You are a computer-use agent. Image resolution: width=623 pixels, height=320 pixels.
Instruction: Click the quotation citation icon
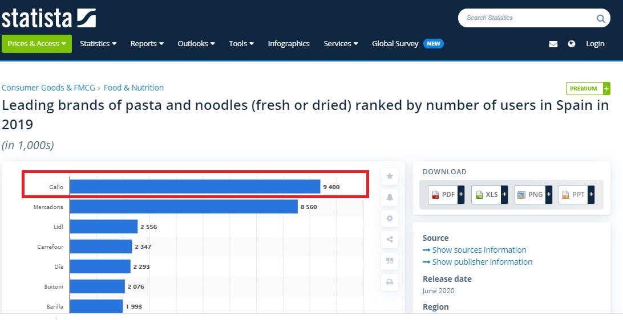point(389,261)
